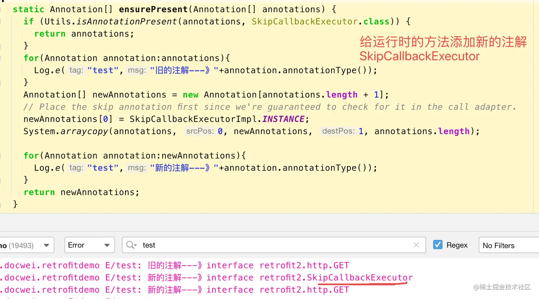Click System.arraycopy method call
This screenshot has width=539, height=299.
tap(66, 131)
